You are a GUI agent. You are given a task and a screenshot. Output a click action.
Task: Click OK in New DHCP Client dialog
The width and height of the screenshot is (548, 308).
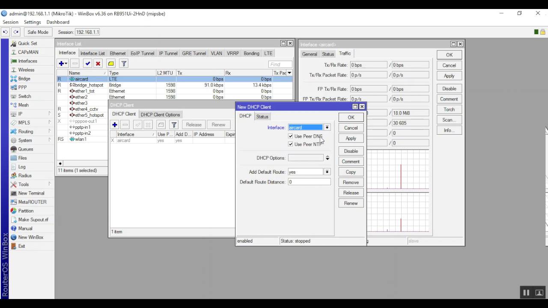point(351,117)
